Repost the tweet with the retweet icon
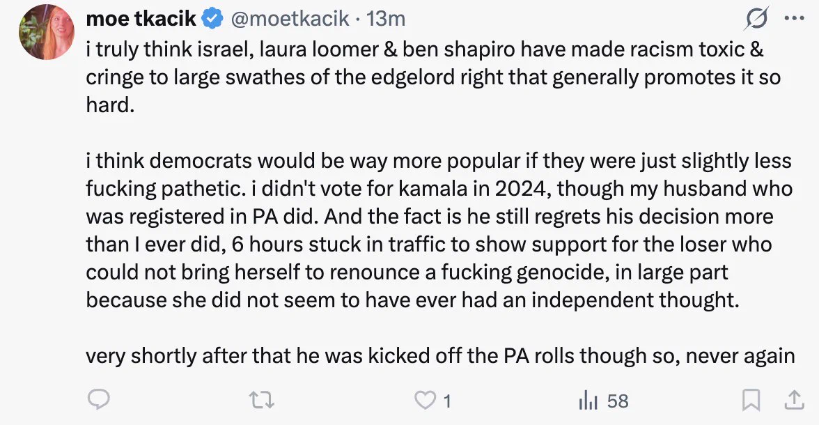Image resolution: width=819 pixels, height=425 pixels. (x=262, y=401)
